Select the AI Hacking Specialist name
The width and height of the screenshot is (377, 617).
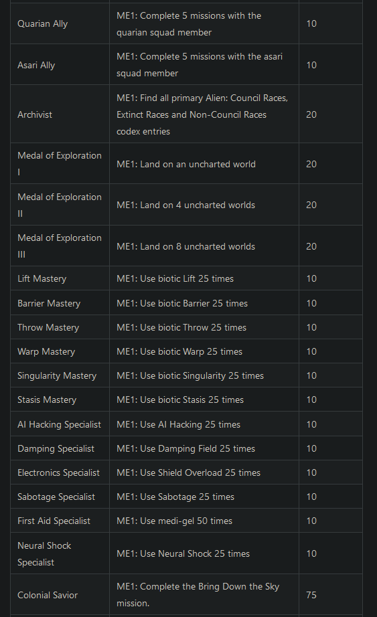59,424
